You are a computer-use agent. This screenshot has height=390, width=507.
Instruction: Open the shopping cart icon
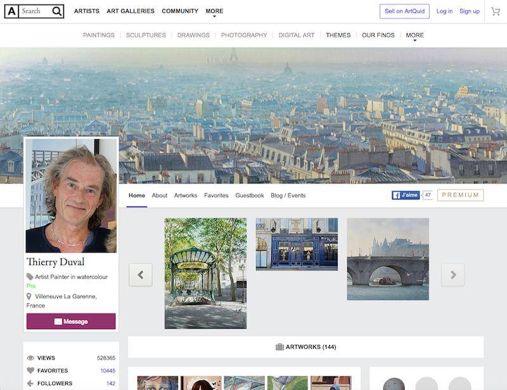[x=496, y=11]
